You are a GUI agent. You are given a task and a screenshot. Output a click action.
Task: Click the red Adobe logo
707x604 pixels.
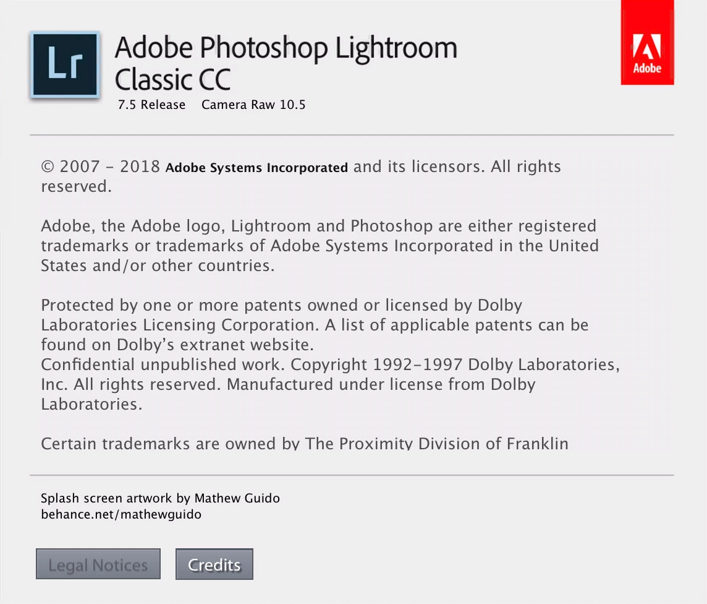click(647, 42)
